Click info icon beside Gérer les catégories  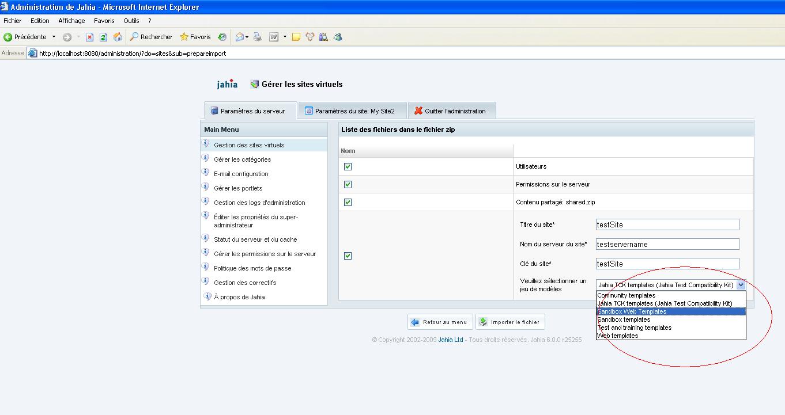click(206, 158)
